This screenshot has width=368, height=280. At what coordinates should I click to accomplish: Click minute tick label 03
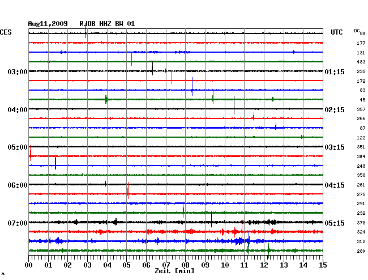pos(88,265)
